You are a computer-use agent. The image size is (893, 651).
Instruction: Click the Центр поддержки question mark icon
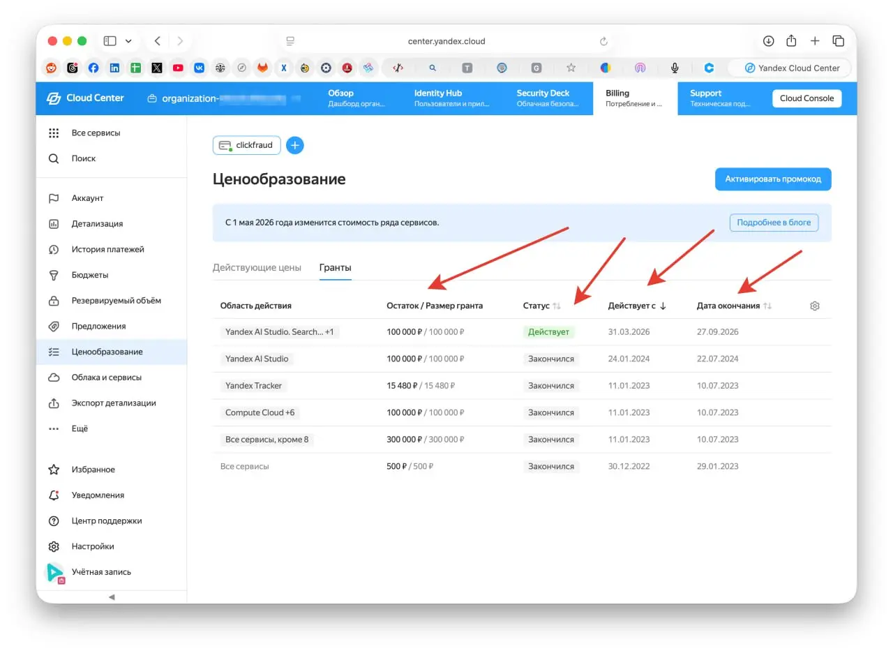pos(54,521)
